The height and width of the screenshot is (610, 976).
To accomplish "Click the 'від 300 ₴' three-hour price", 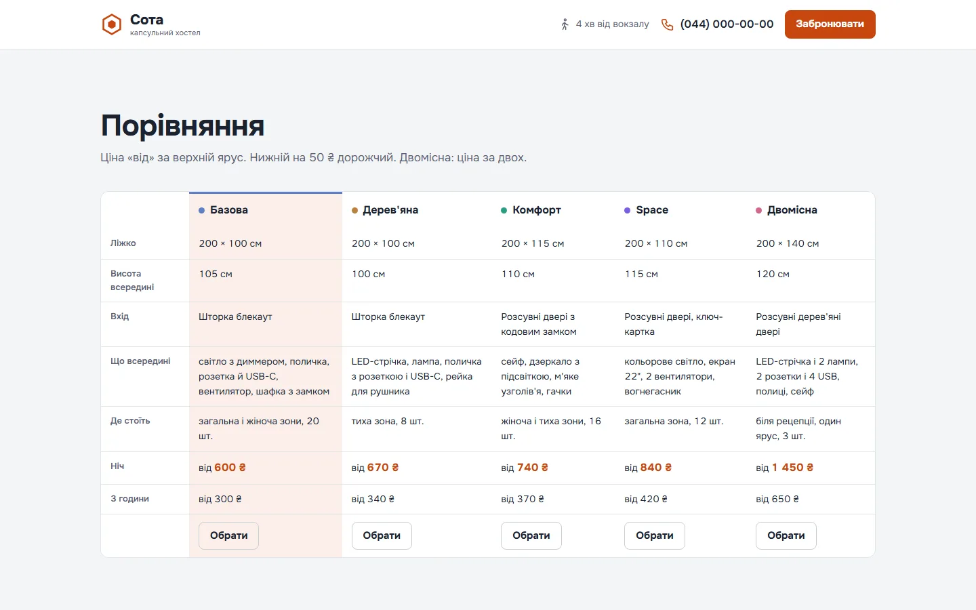I will pyautogui.click(x=220, y=499).
